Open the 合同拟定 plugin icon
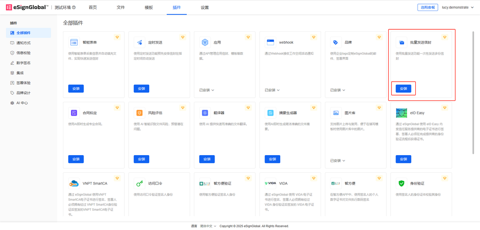The image size is (480, 230). [x=74, y=113]
